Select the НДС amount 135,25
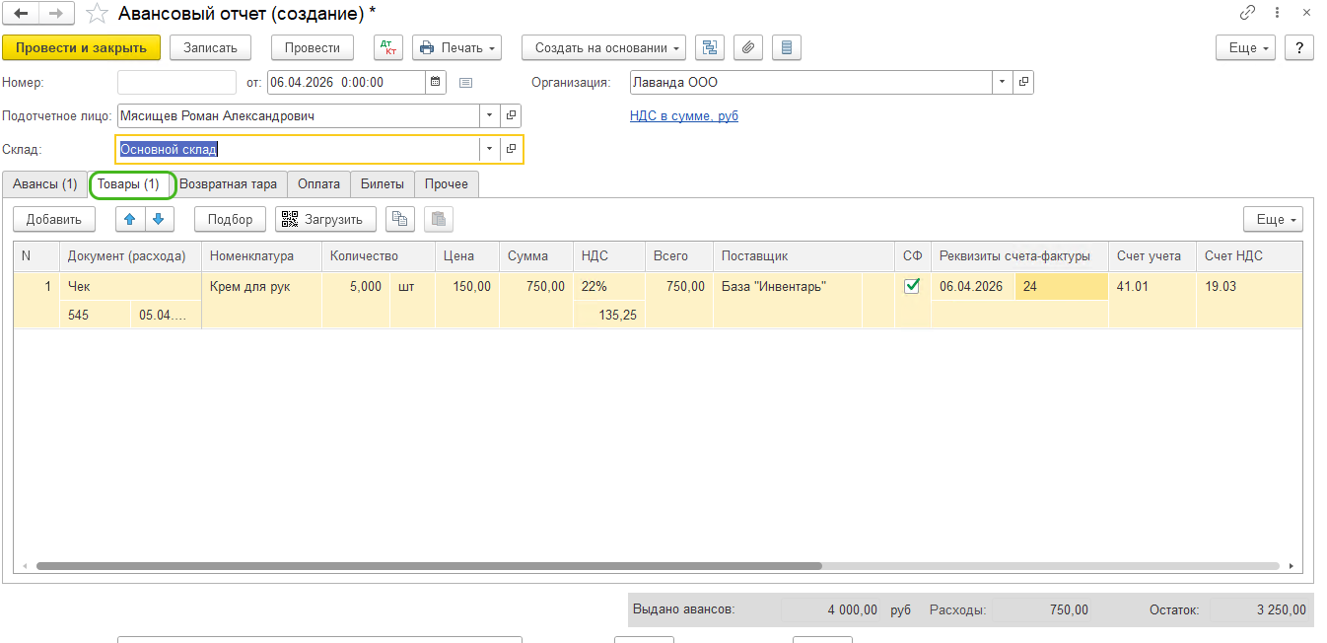The width and height of the screenshot is (1327, 643). tap(608, 315)
